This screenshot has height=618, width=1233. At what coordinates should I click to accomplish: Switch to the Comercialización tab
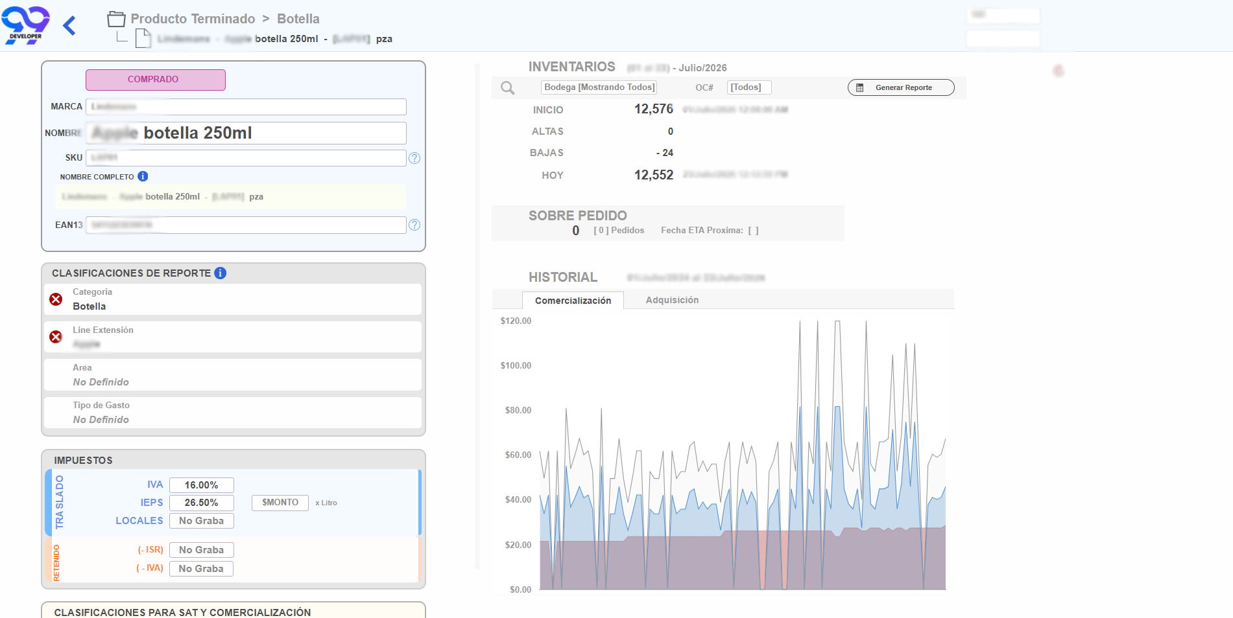click(573, 301)
